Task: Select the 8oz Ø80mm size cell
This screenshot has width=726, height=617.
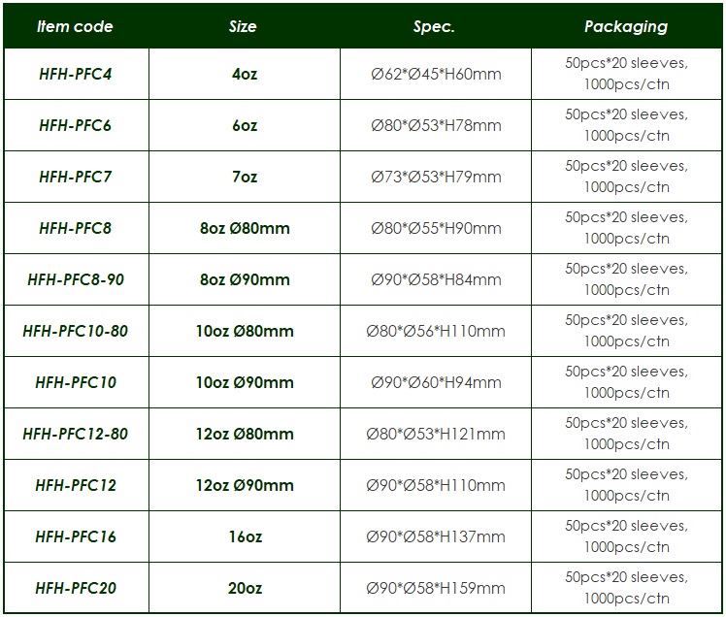Action: pyautogui.click(x=244, y=228)
